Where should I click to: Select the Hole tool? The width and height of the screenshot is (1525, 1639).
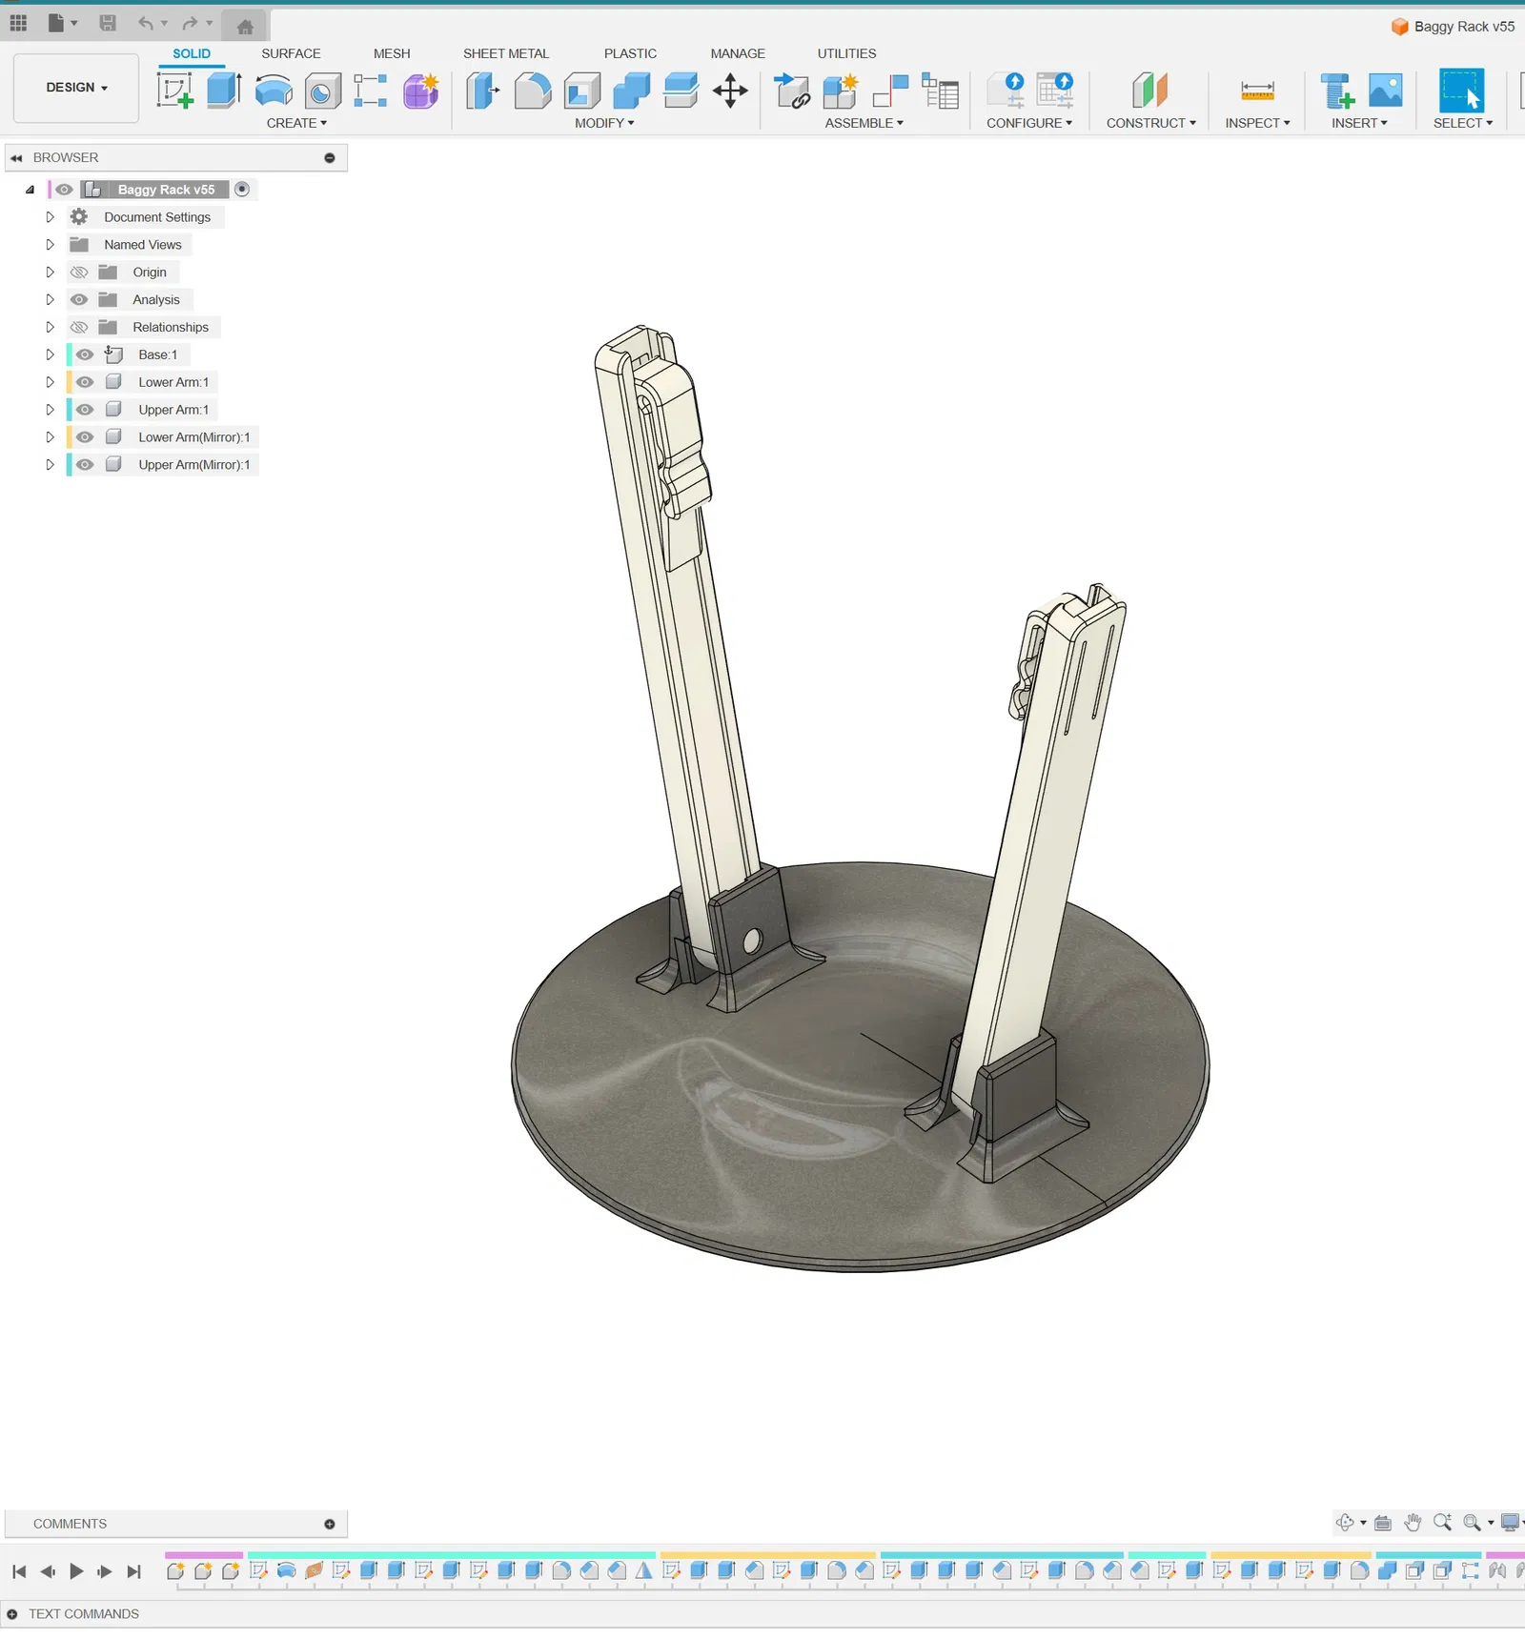point(323,91)
